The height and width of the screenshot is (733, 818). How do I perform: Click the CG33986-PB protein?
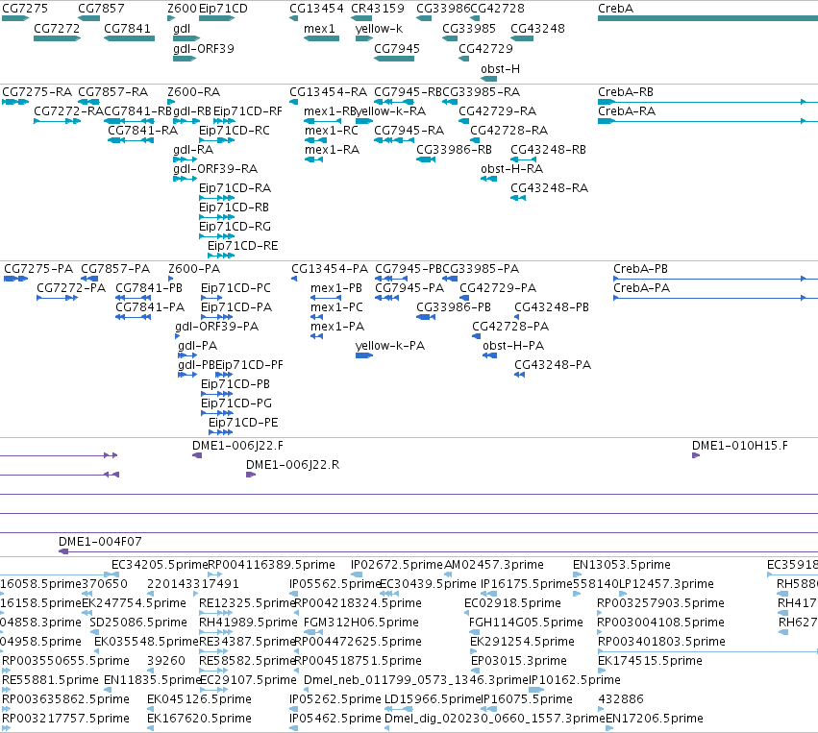pos(426,317)
